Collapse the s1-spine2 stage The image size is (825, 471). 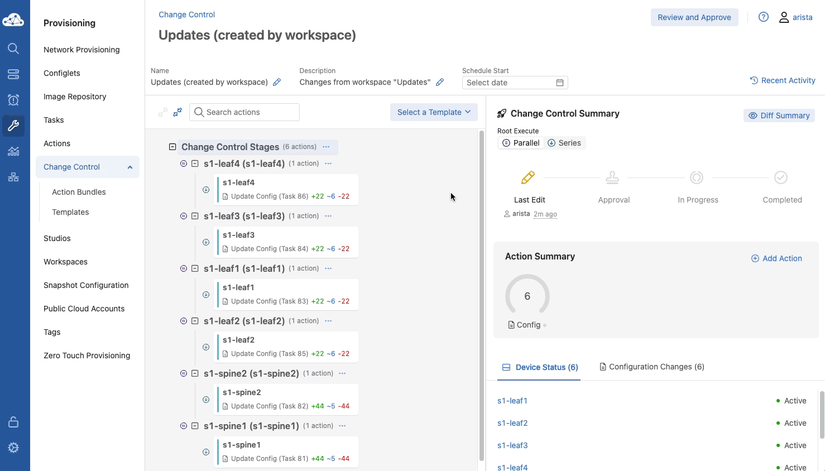pyautogui.click(x=195, y=373)
